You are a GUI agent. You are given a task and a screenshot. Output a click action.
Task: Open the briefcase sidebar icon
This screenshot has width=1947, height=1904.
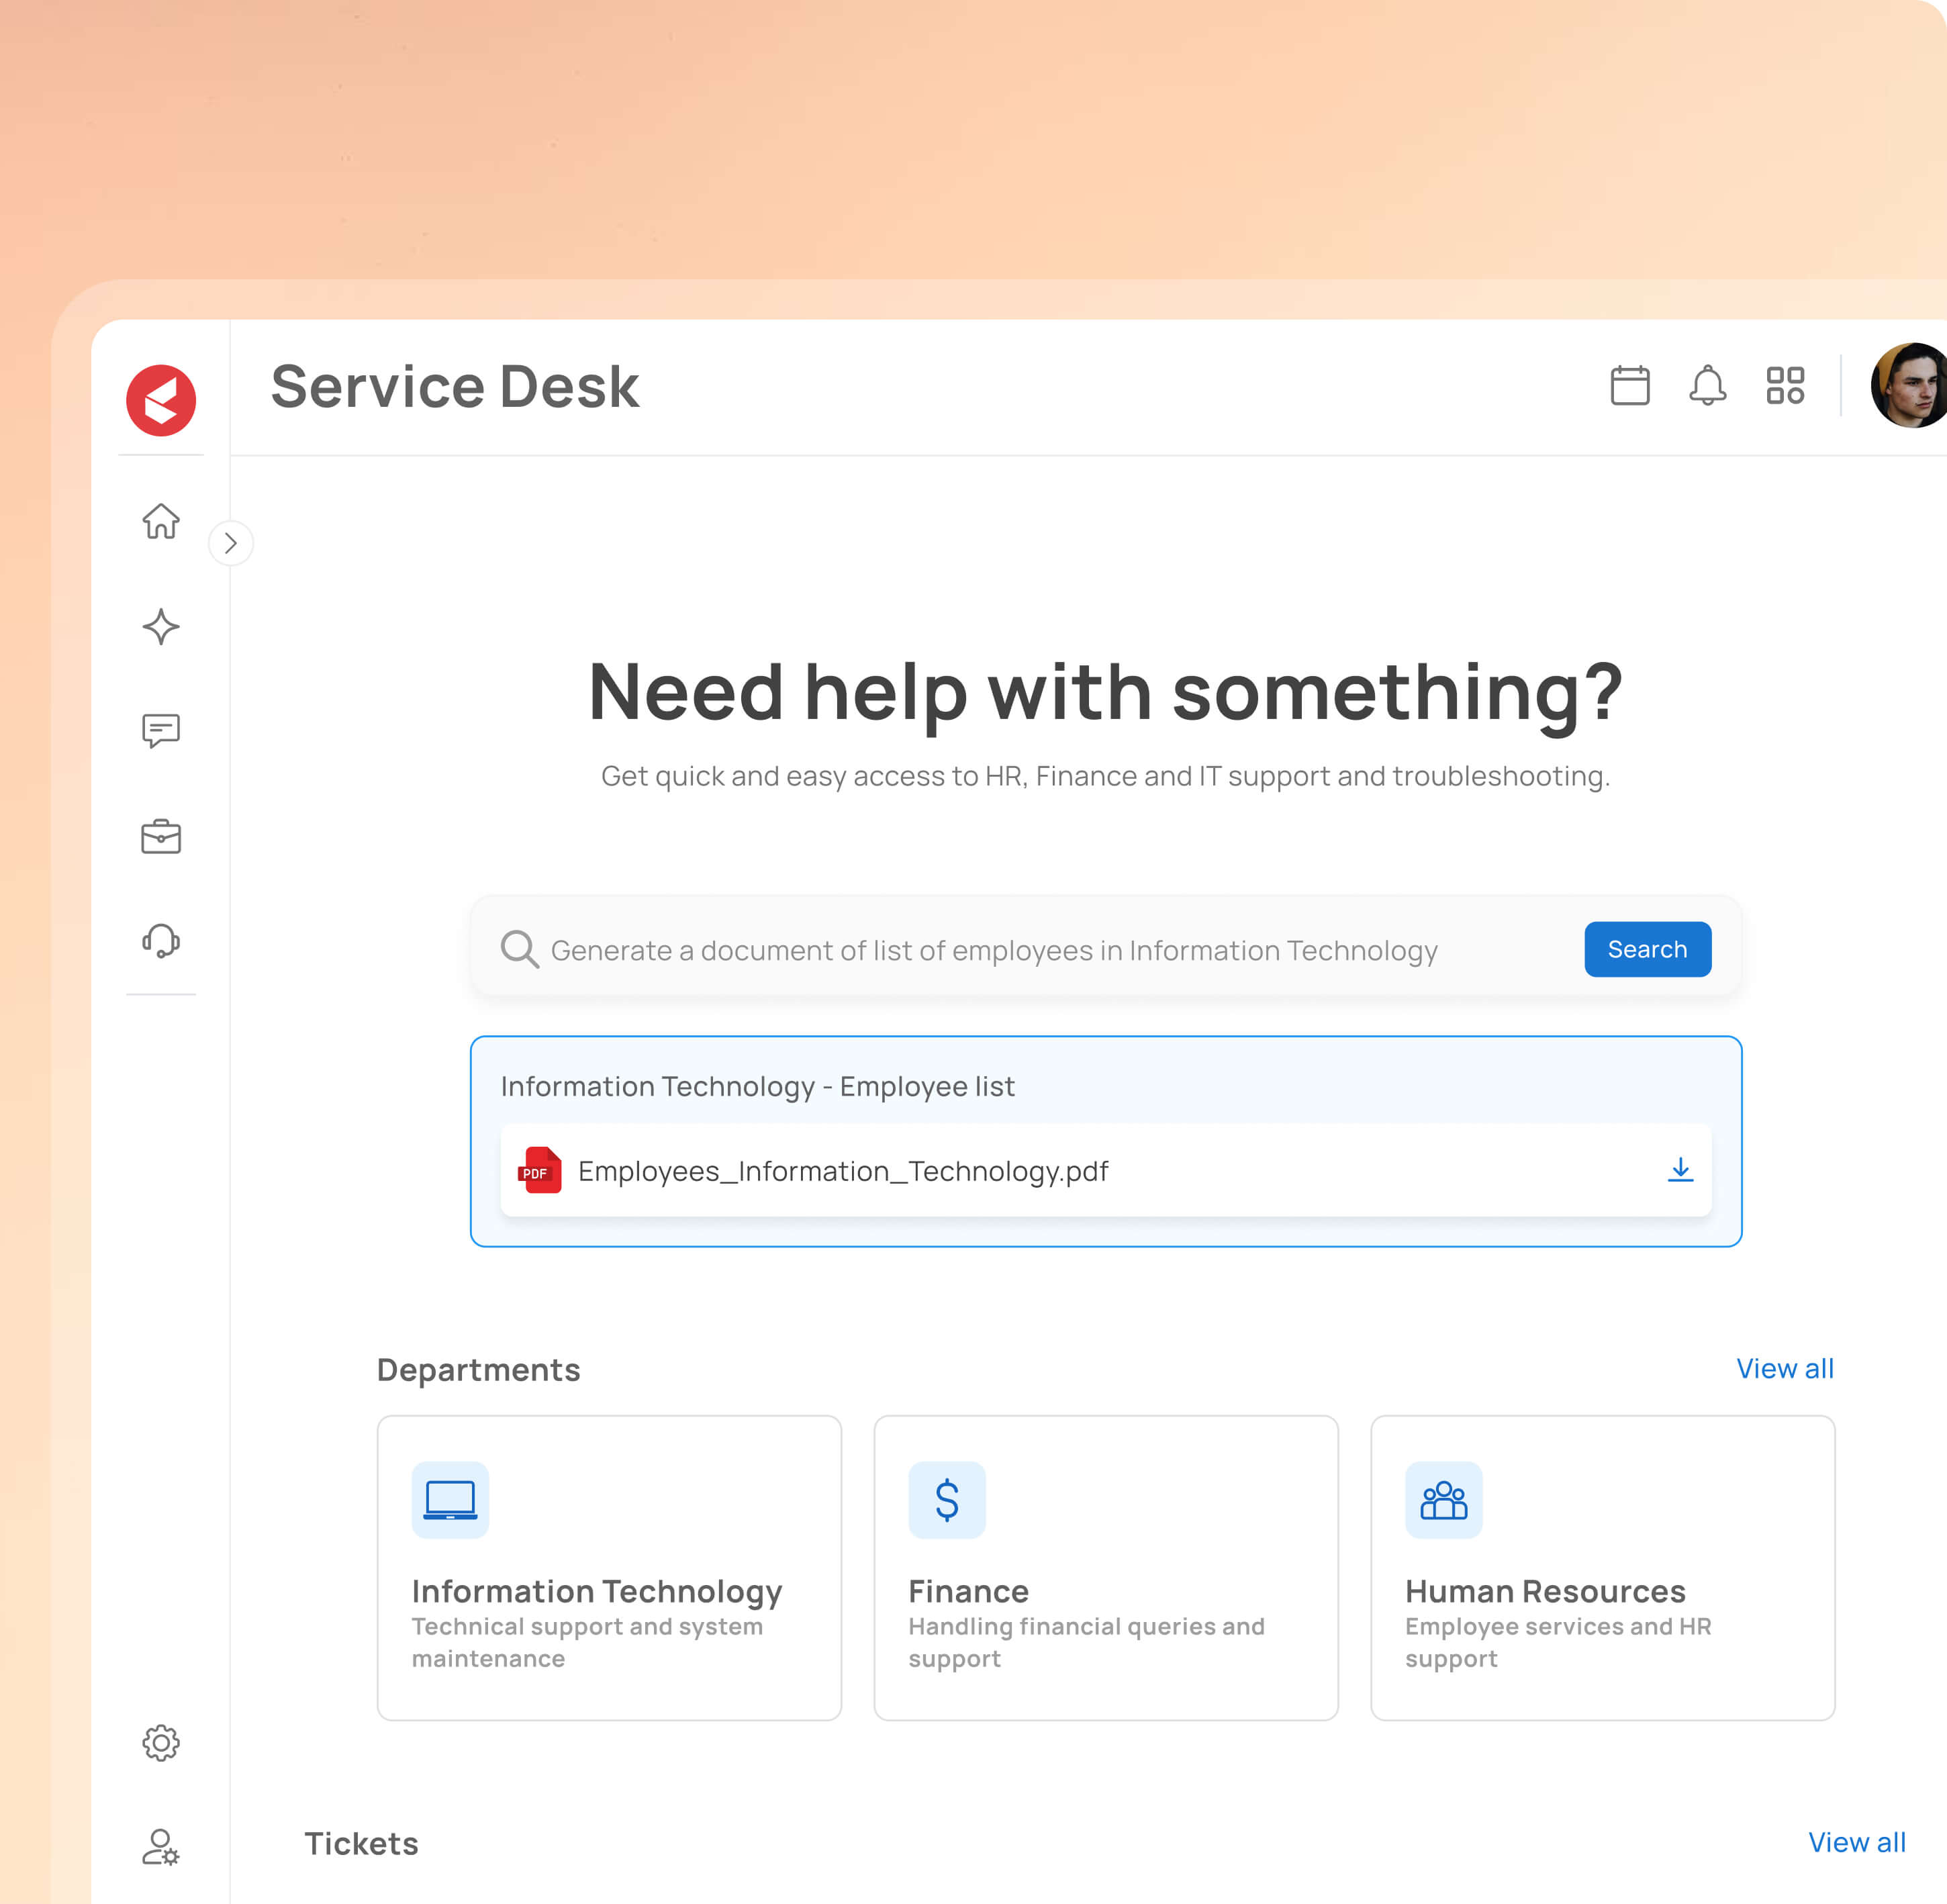(x=161, y=836)
